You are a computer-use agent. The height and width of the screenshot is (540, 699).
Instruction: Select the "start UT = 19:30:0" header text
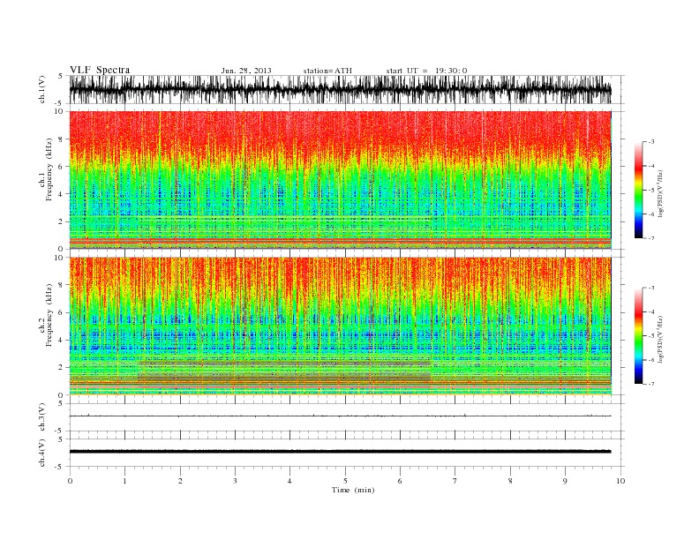(x=426, y=71)
